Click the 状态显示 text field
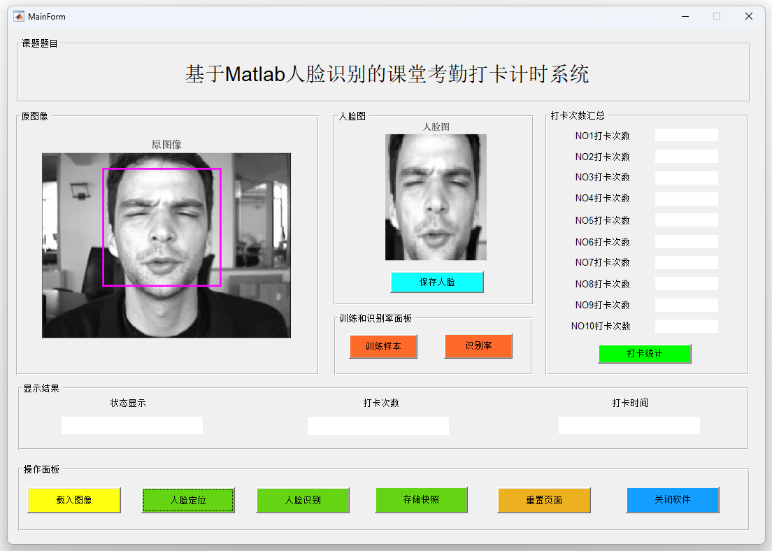 click(x=132, y=425)
